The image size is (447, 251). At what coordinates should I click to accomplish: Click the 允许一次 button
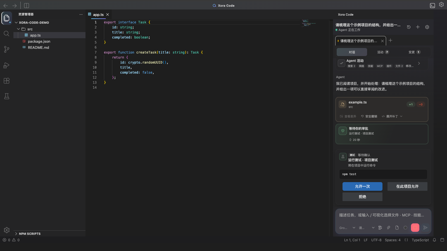[362, 186]
